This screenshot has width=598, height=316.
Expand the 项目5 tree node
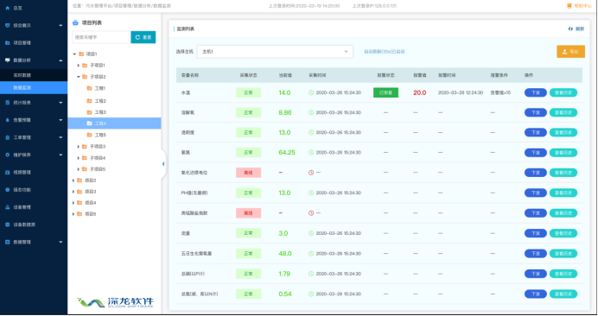[73, 214]
